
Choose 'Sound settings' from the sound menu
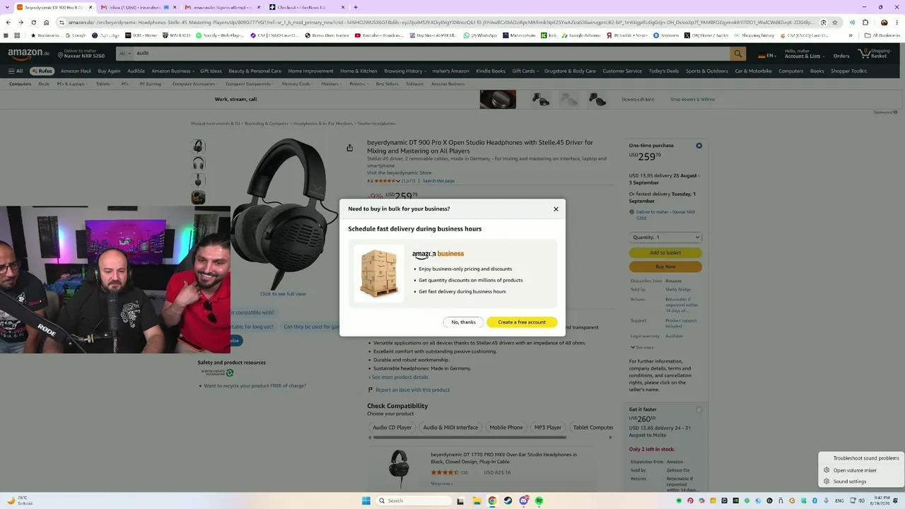[860, 481]
